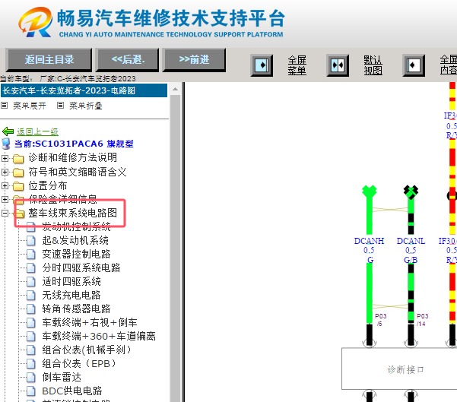Open the 全屏菜单 link
The image size is (457, 402).
pyautogui.click(x=297, y=65)
